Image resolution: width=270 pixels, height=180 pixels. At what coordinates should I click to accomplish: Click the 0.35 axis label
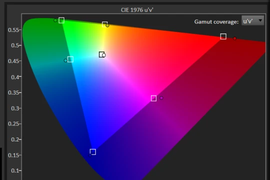pos(13,92)
